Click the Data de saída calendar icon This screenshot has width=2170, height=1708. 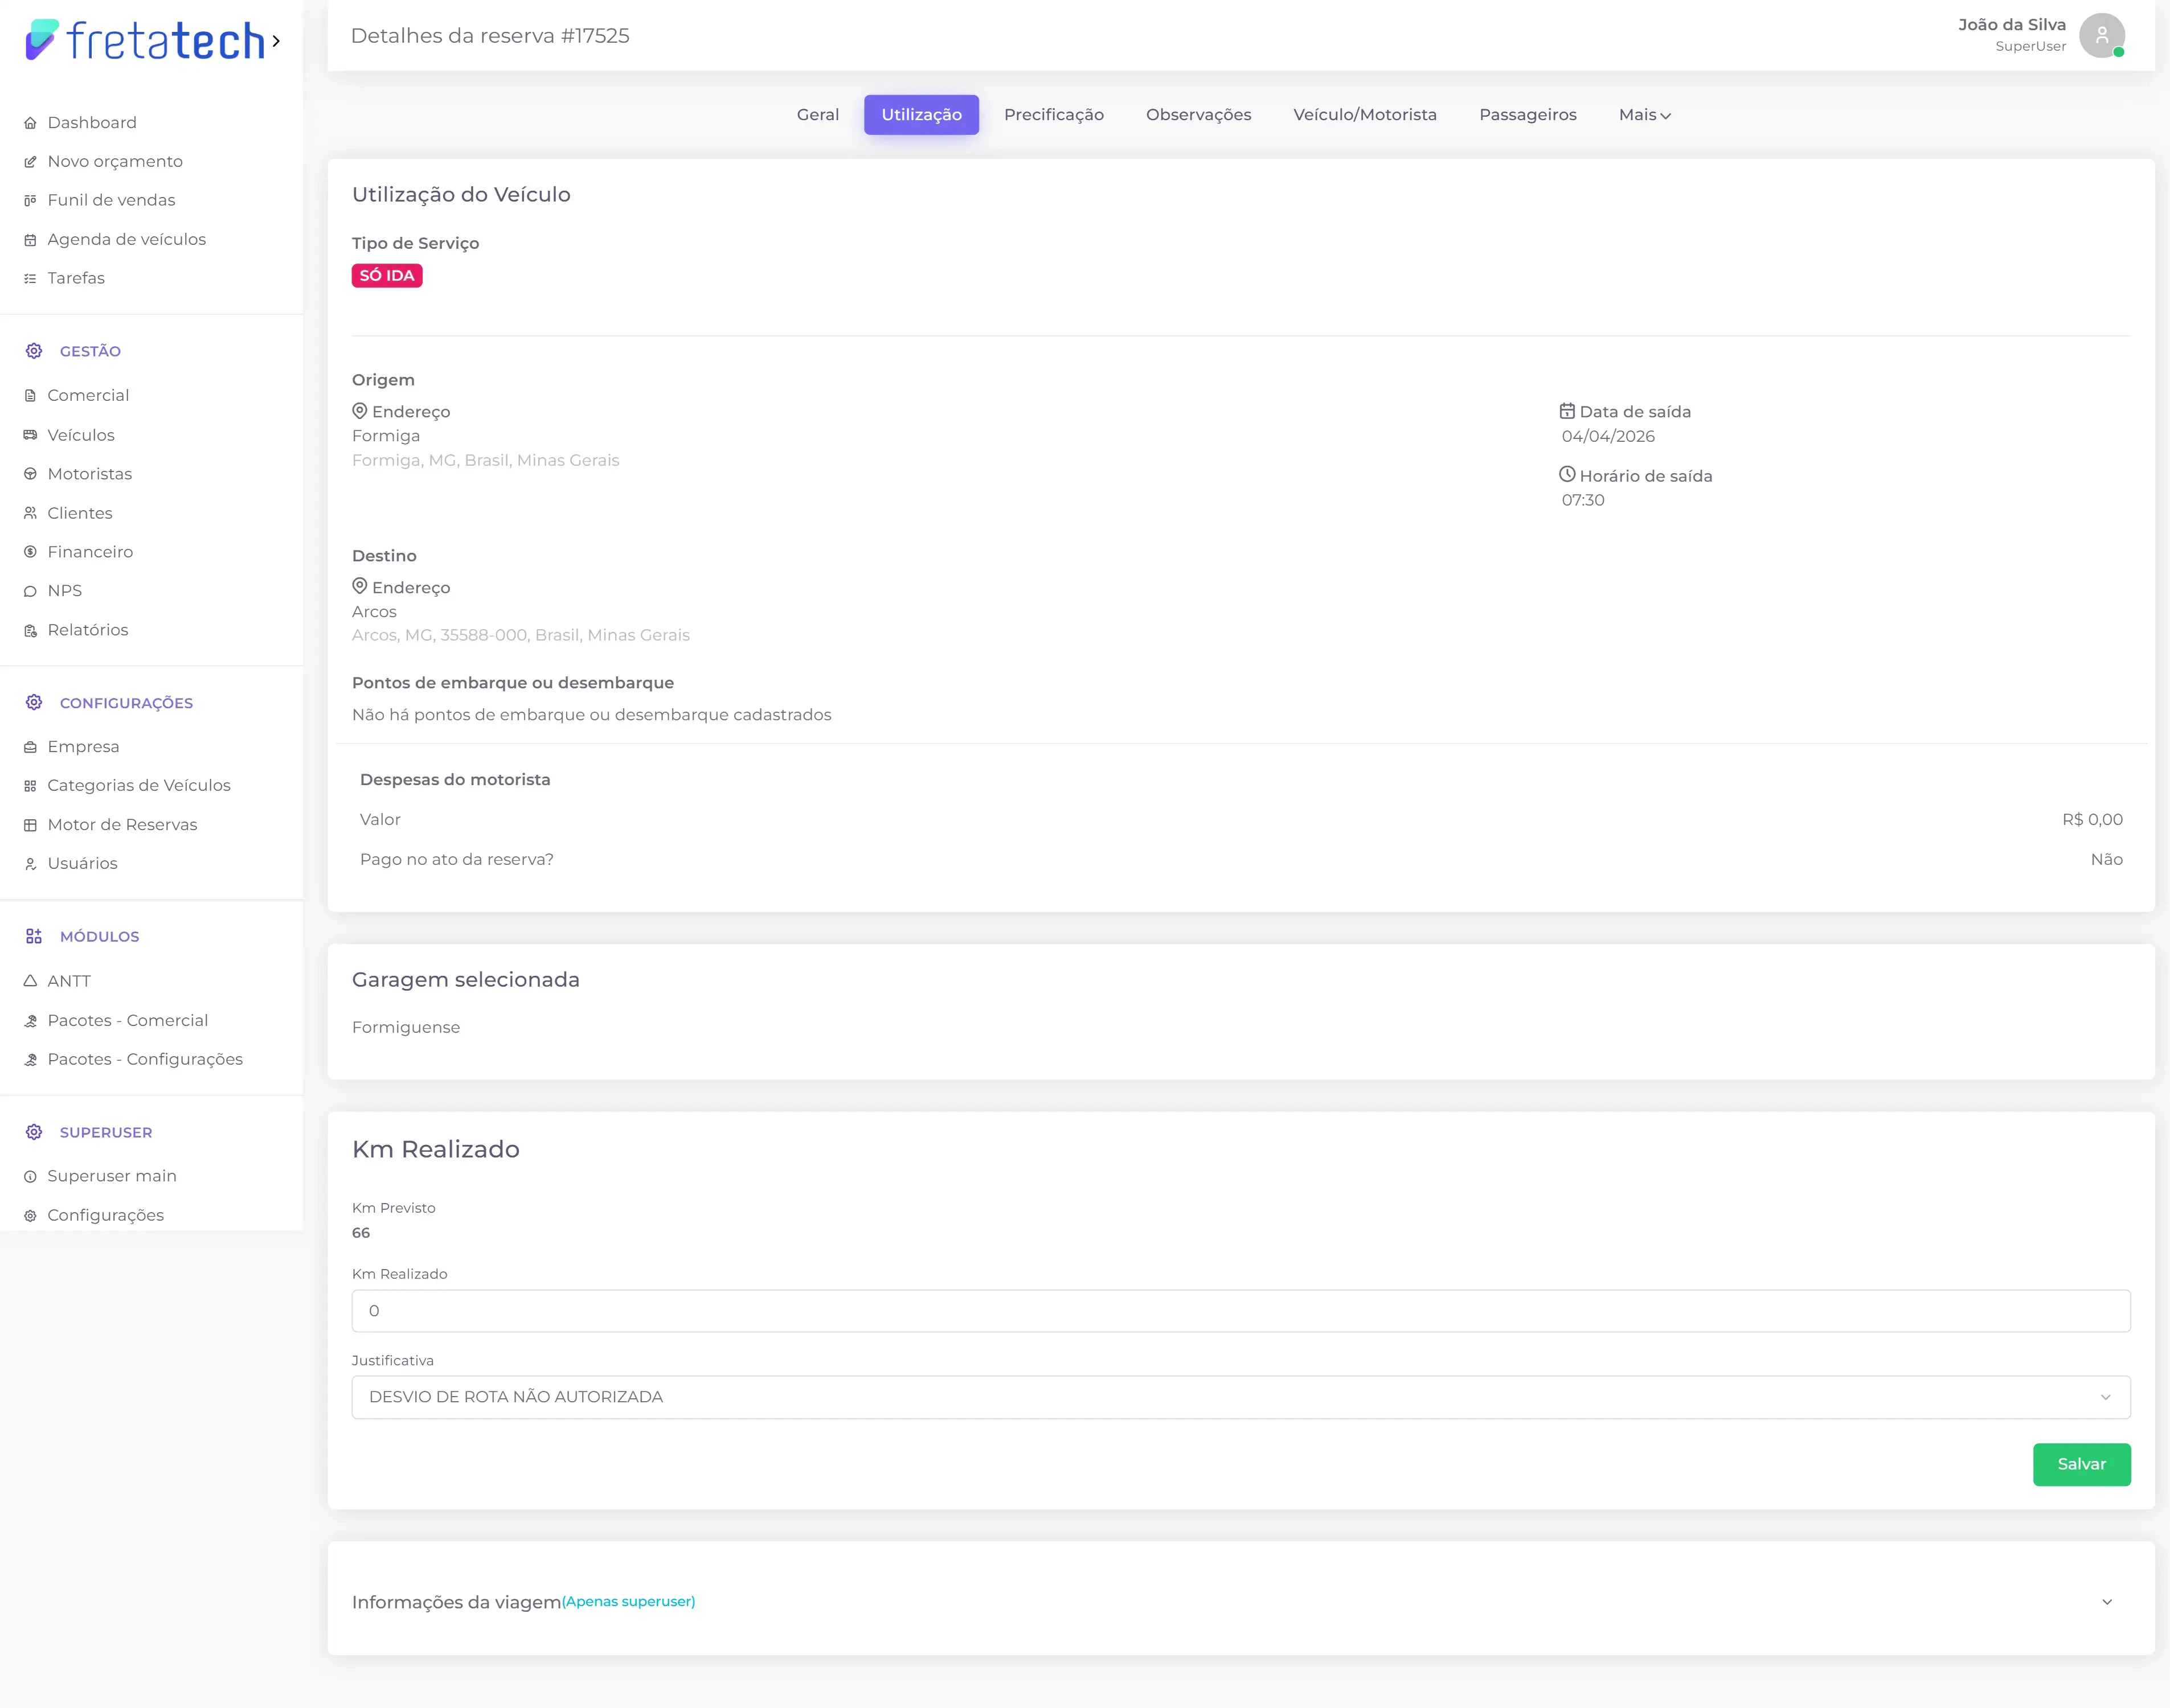(x=1568, y=411)
